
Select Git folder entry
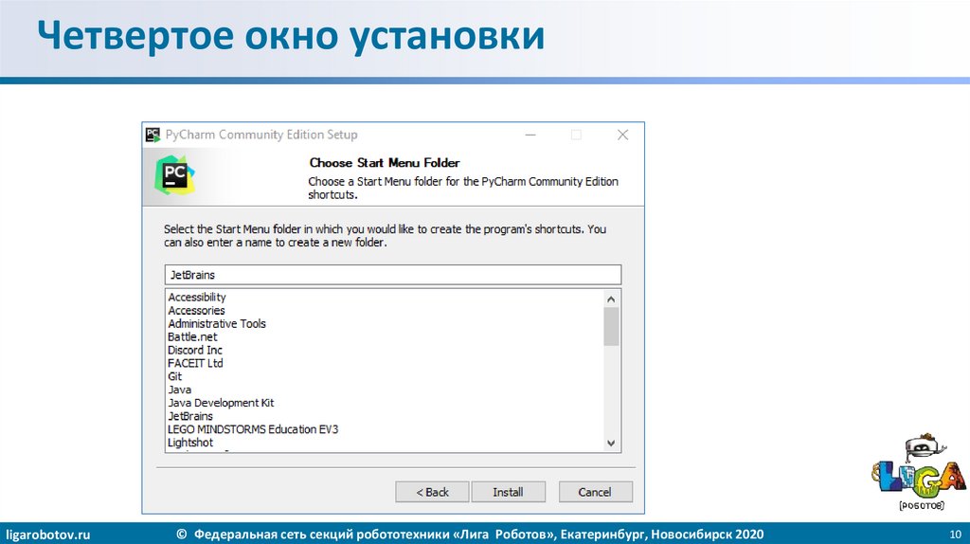[175, 377]
